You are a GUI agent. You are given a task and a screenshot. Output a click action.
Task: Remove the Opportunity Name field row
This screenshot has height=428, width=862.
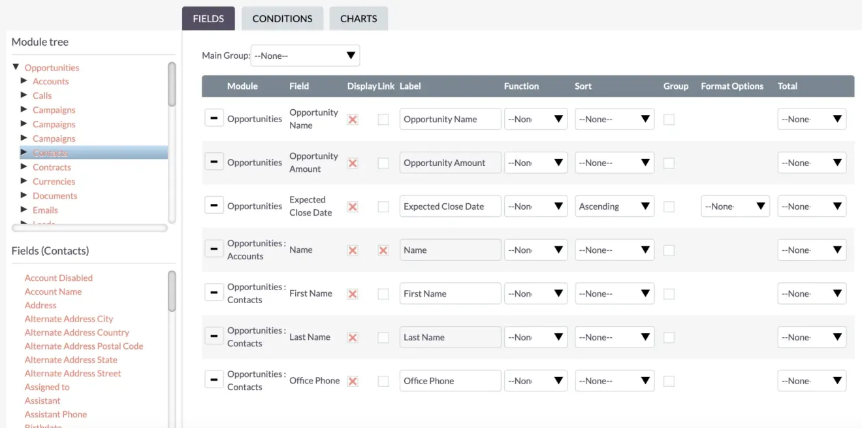coord(214,118)
